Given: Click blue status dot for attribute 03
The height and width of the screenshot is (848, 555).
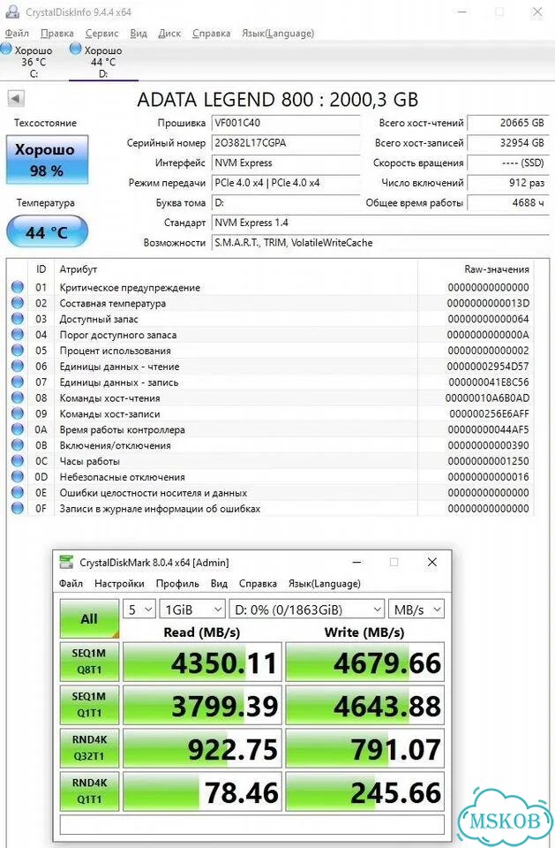Looking at the screenshot, I should coord(18,319).
